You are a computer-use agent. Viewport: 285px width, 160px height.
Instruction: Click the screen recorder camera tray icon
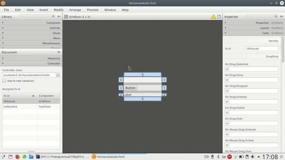(206, 156)
